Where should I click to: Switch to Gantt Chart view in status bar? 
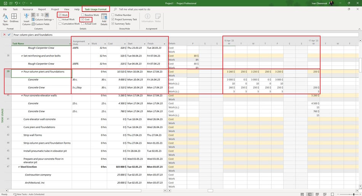point(302,194)
